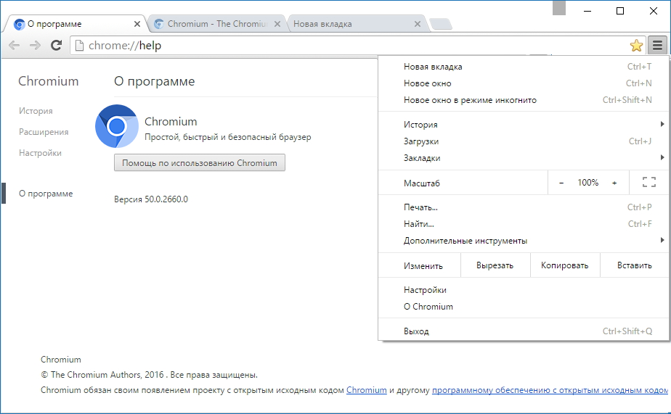The image size is (671, 414).
Task: Reload the page with refresh icon
Action: coord(56,45)
